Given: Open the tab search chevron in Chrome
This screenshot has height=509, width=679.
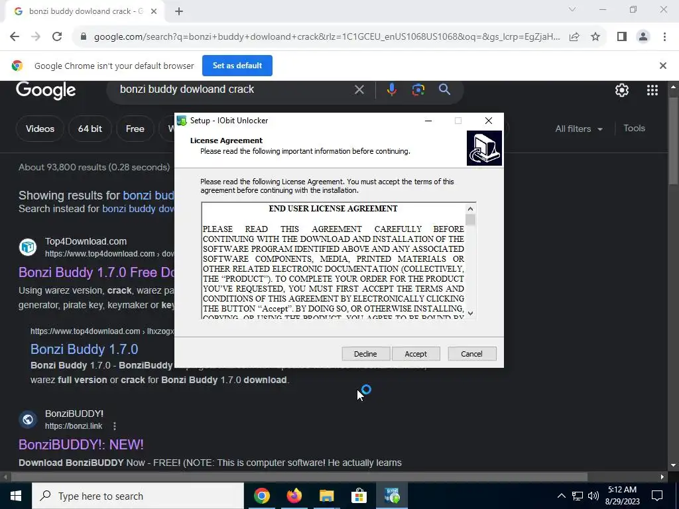Looking at the screenshot, I should [x=572, y=9].
